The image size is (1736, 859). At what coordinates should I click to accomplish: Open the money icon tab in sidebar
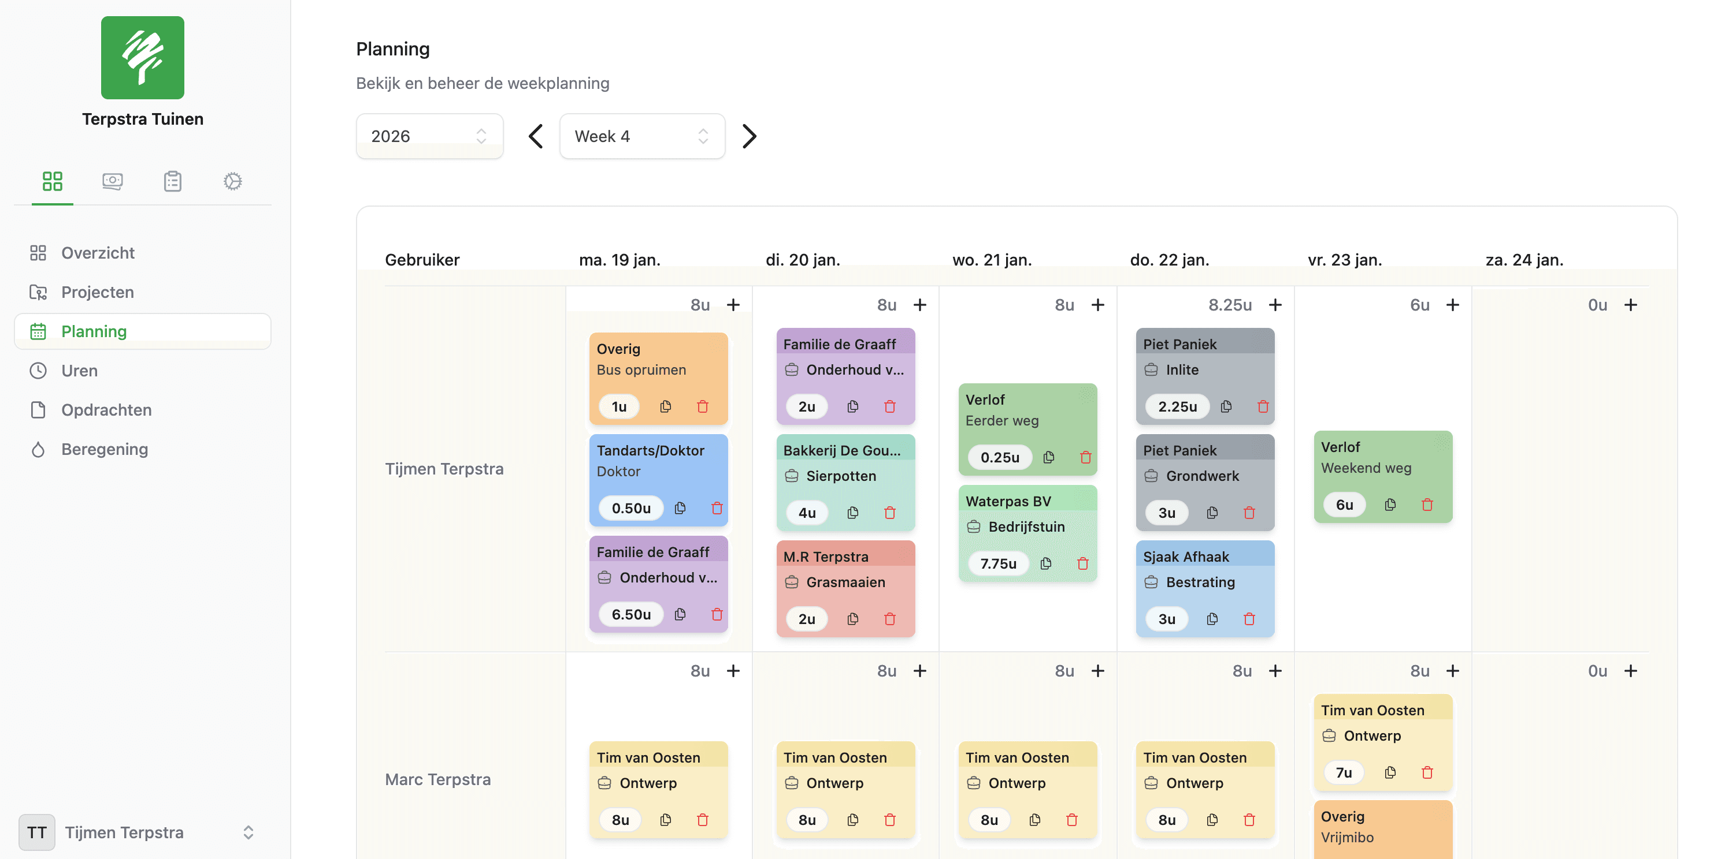pos(113,181)
